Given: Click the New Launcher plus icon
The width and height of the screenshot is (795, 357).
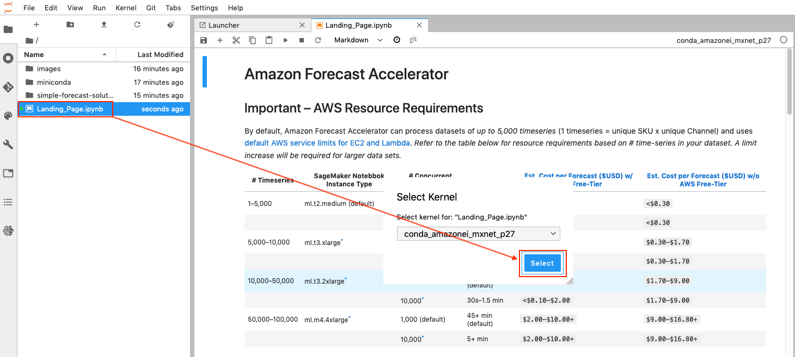Looking at the screenshot, I should (36, 24).
